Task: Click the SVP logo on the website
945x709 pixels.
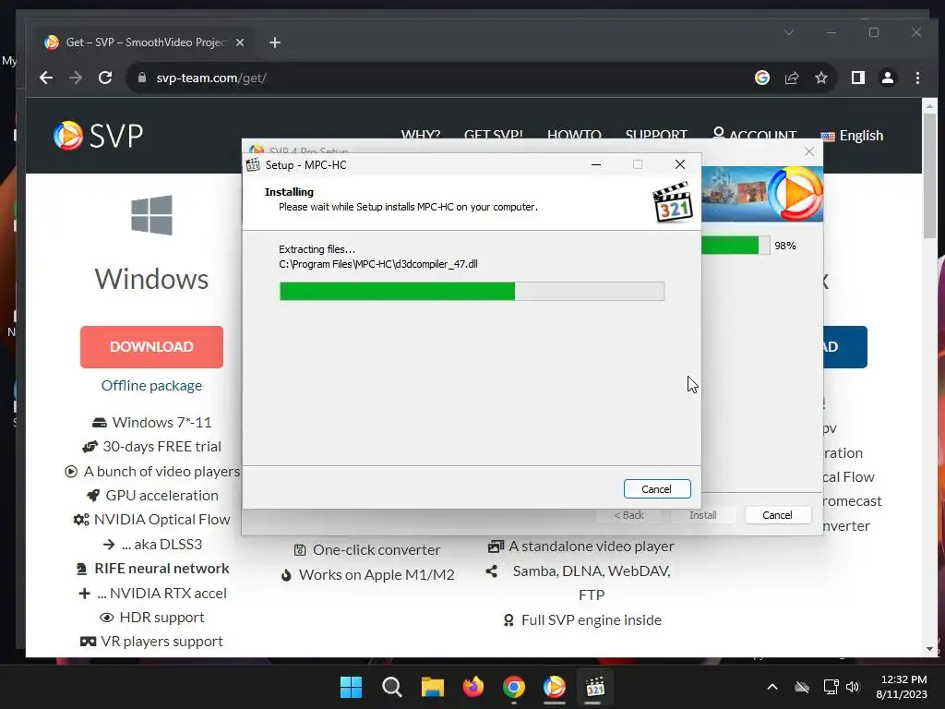Action: [98, 135]
